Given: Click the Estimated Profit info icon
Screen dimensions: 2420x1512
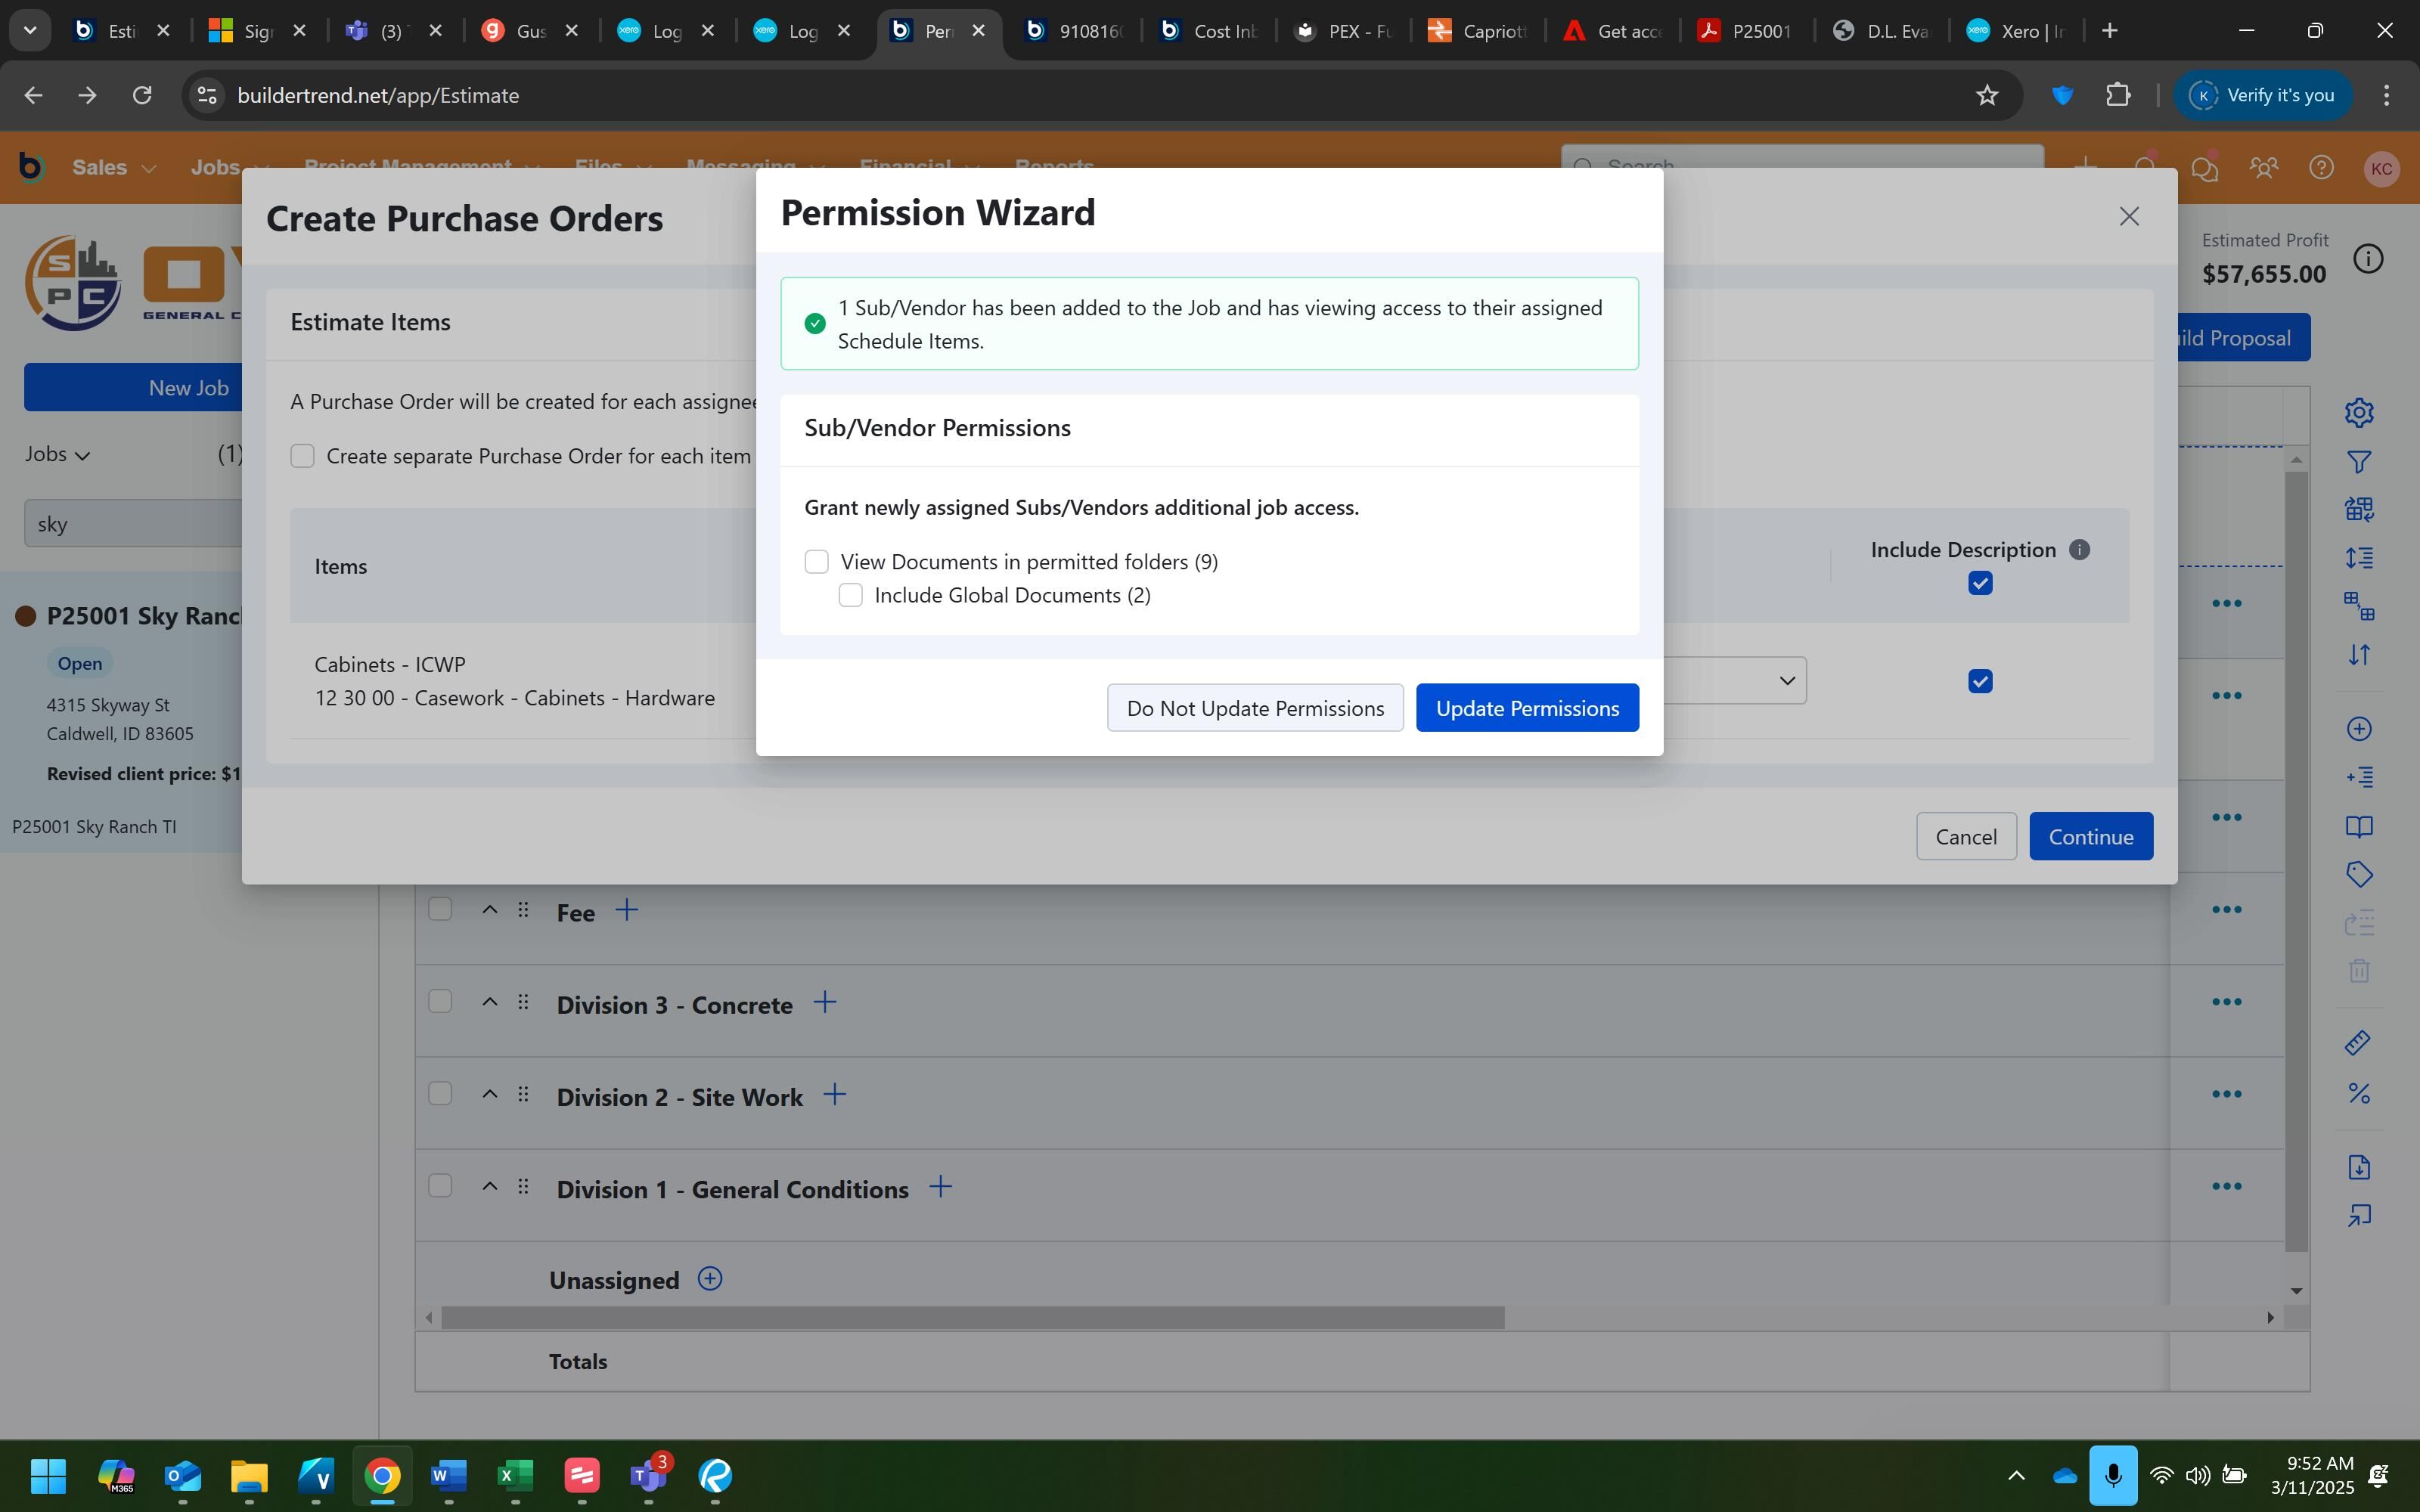Looking at the screenshot, I should (2367, 259).
